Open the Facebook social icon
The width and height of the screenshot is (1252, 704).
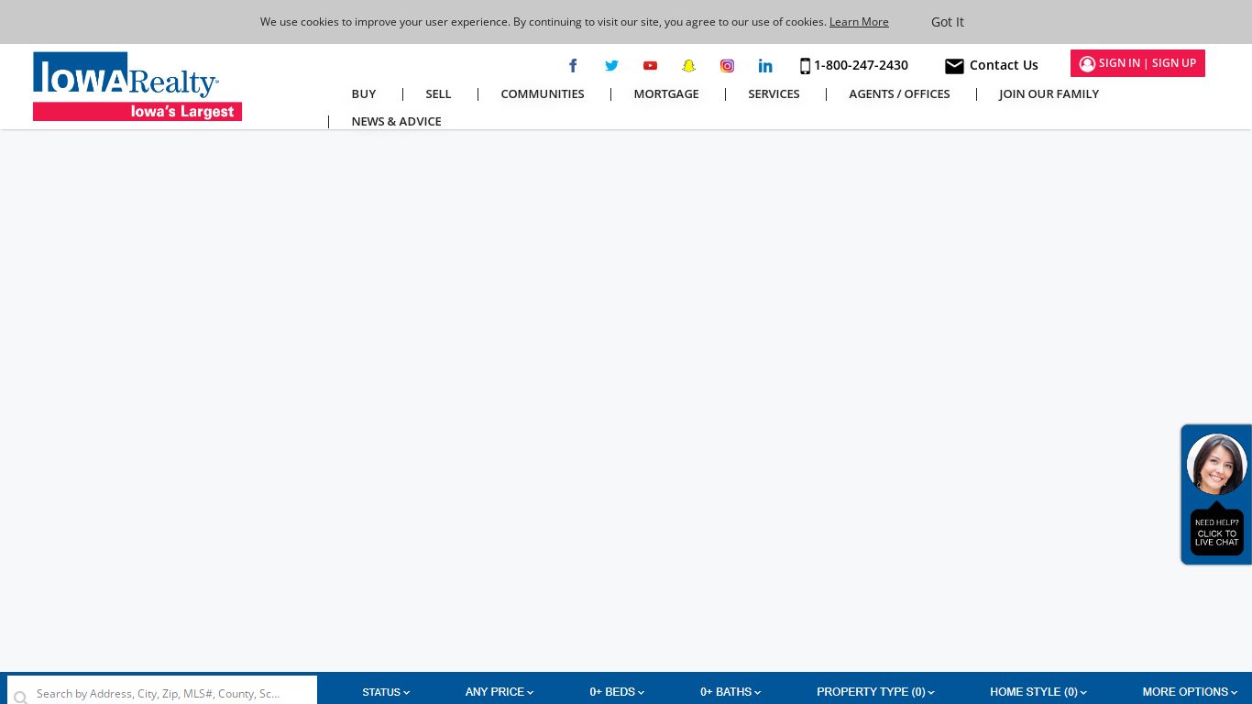(x=573, y=65)
